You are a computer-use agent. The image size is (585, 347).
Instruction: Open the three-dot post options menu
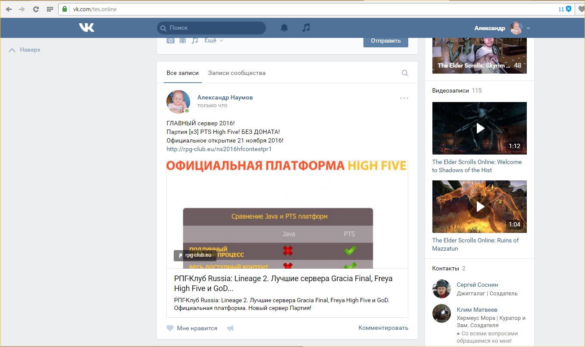[x=404, y=98]
